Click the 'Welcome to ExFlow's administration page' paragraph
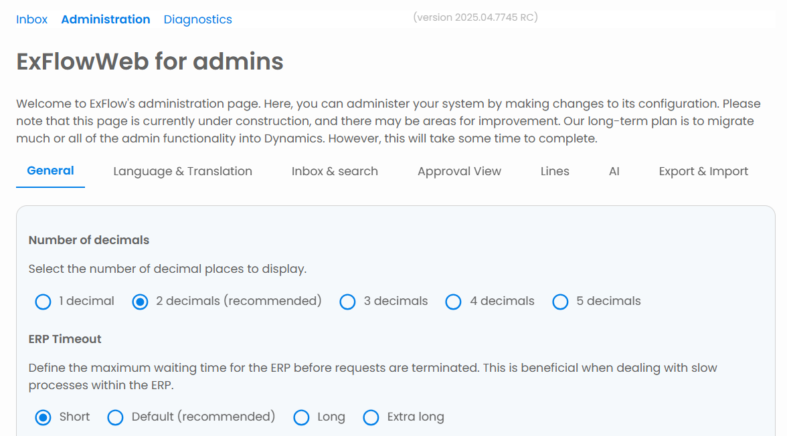Image resolution: width=787 pixels, height=436 pixels. [x=388, y=121]
